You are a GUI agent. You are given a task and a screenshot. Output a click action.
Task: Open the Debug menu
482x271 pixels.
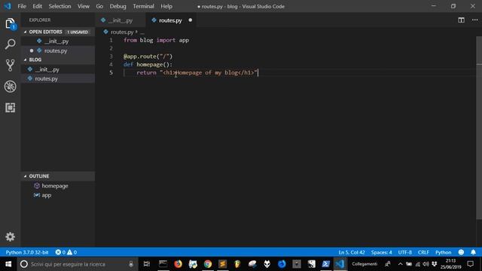(118, 6)
